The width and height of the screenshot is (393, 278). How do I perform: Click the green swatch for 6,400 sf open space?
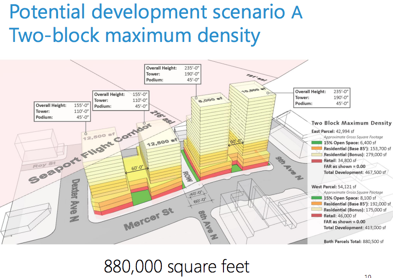pos(317,142)
